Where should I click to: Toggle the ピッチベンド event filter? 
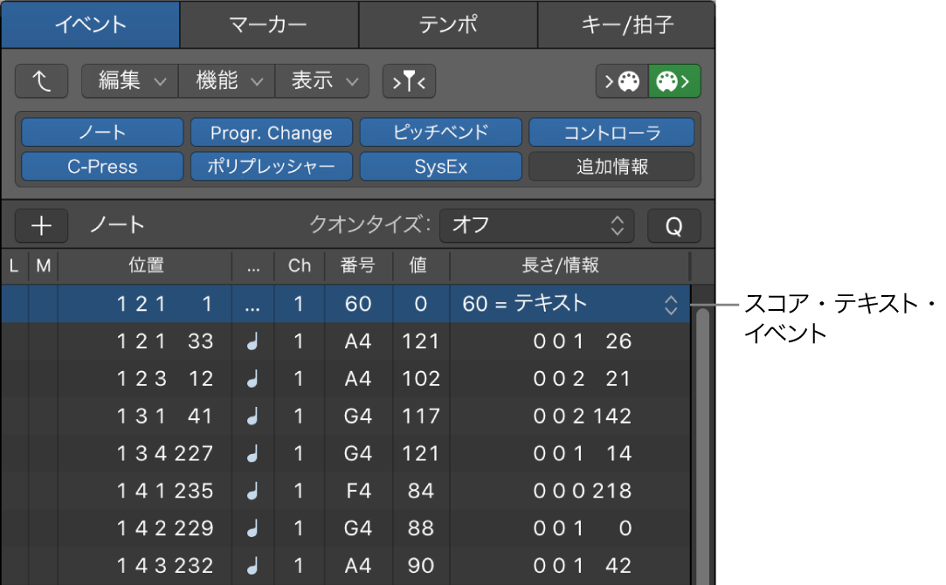tap(440, 132)
